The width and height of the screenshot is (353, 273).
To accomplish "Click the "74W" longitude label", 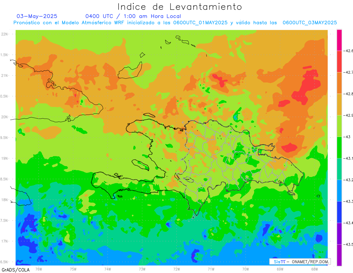I will [107, 269].
